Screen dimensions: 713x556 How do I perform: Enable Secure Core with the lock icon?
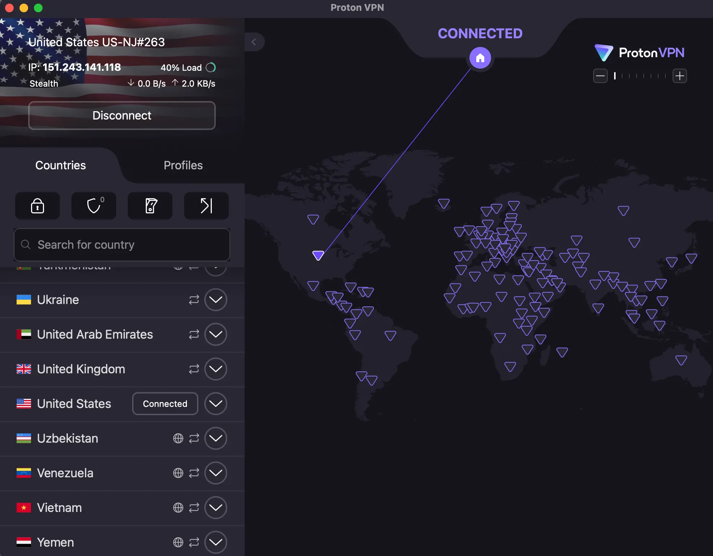(x=37, y=206)
